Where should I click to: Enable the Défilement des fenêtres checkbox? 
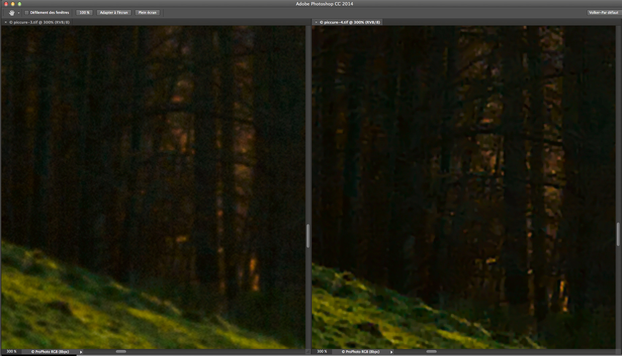click(x=27, y=13)
